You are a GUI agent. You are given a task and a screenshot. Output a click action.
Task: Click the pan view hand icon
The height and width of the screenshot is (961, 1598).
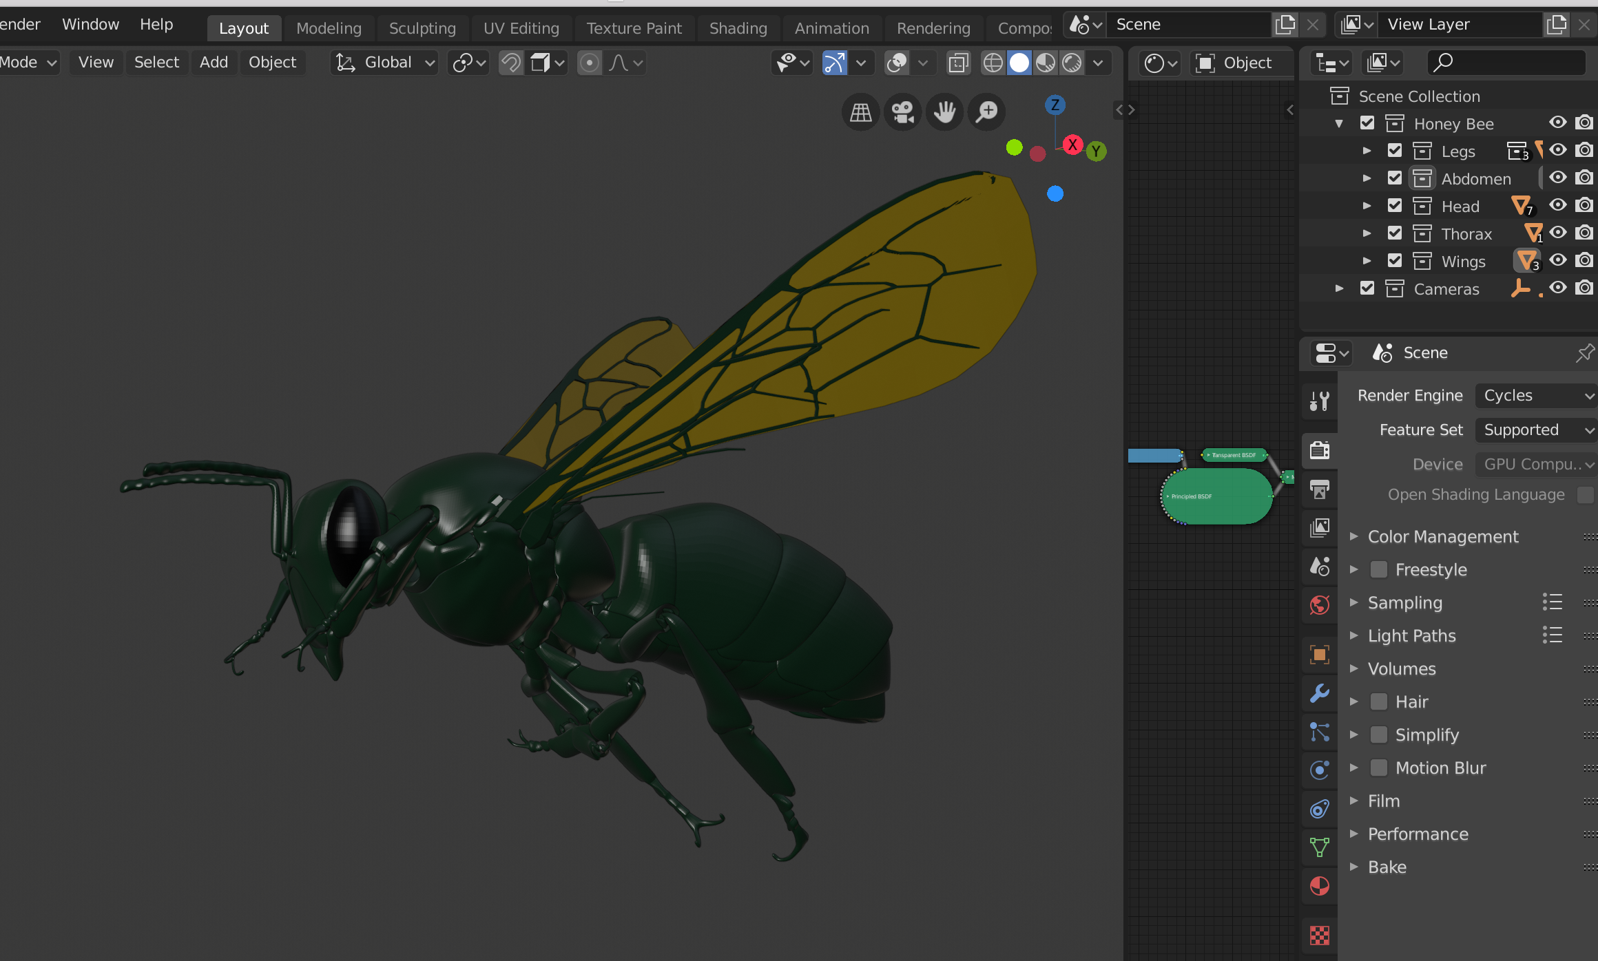[x=944, y=112]
